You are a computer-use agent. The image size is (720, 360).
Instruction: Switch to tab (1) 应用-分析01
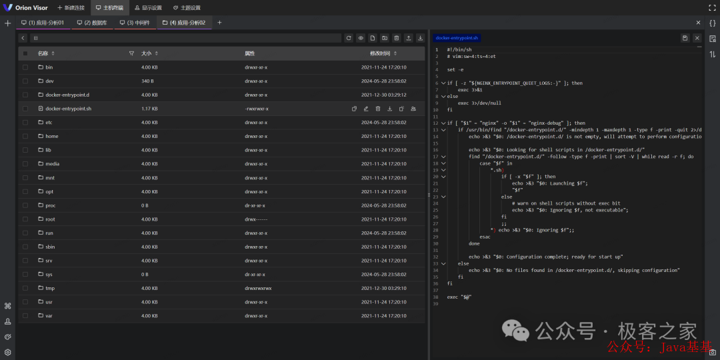(43, 23)
